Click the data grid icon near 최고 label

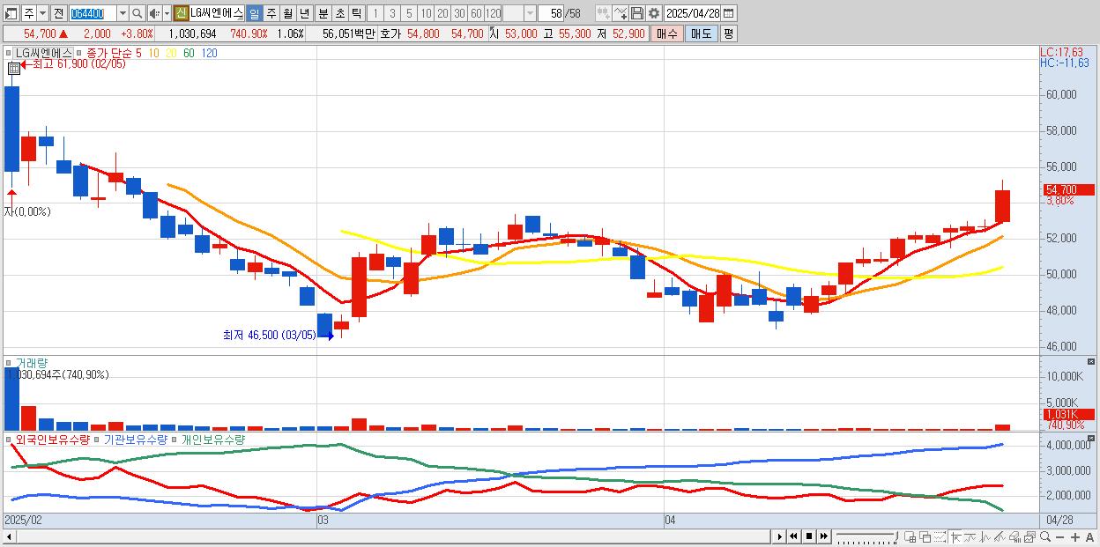tap(13, 67)
